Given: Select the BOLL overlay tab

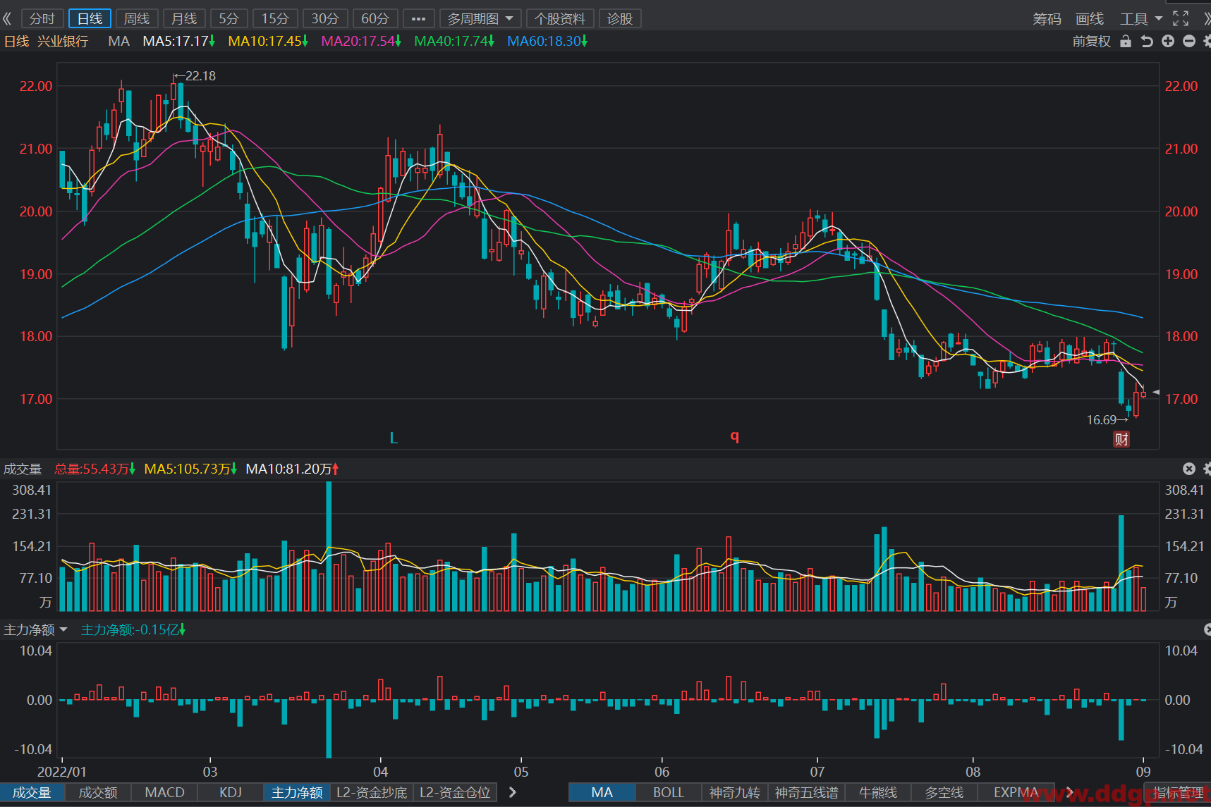Looking at the screenshot, I should (x=669, y=792).
